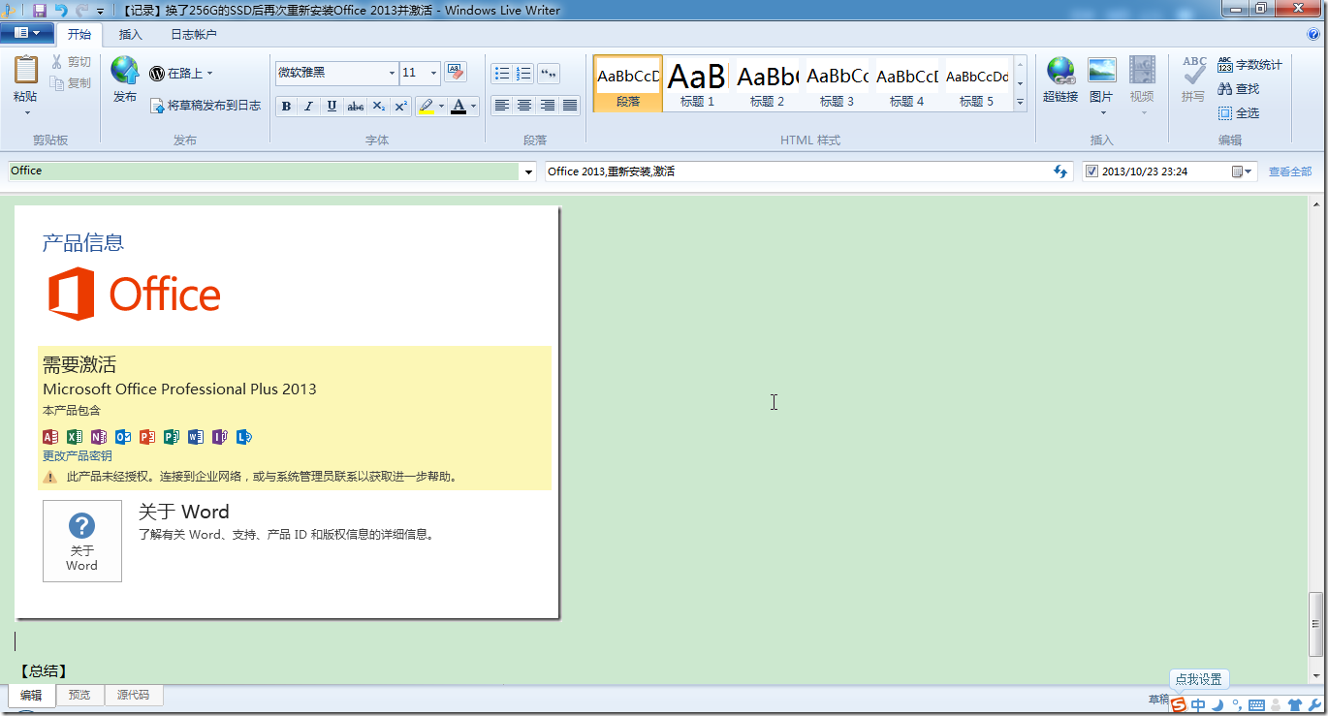
Task: Open the font family dropdown (微软雅黑)
Action: (x=393, y=73)
